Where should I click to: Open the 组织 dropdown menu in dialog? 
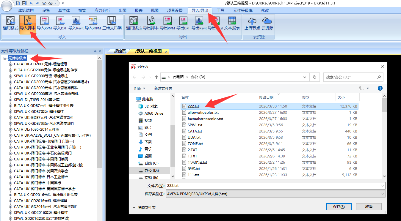[140, 88]
